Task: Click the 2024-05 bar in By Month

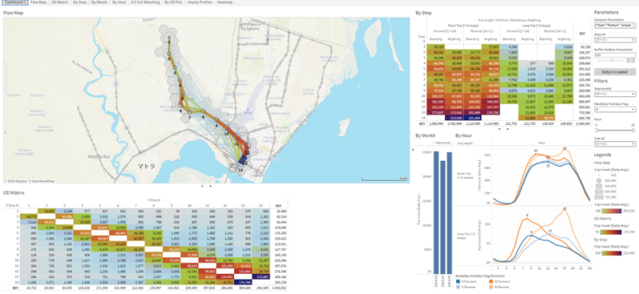Action: tap(443, 218)
